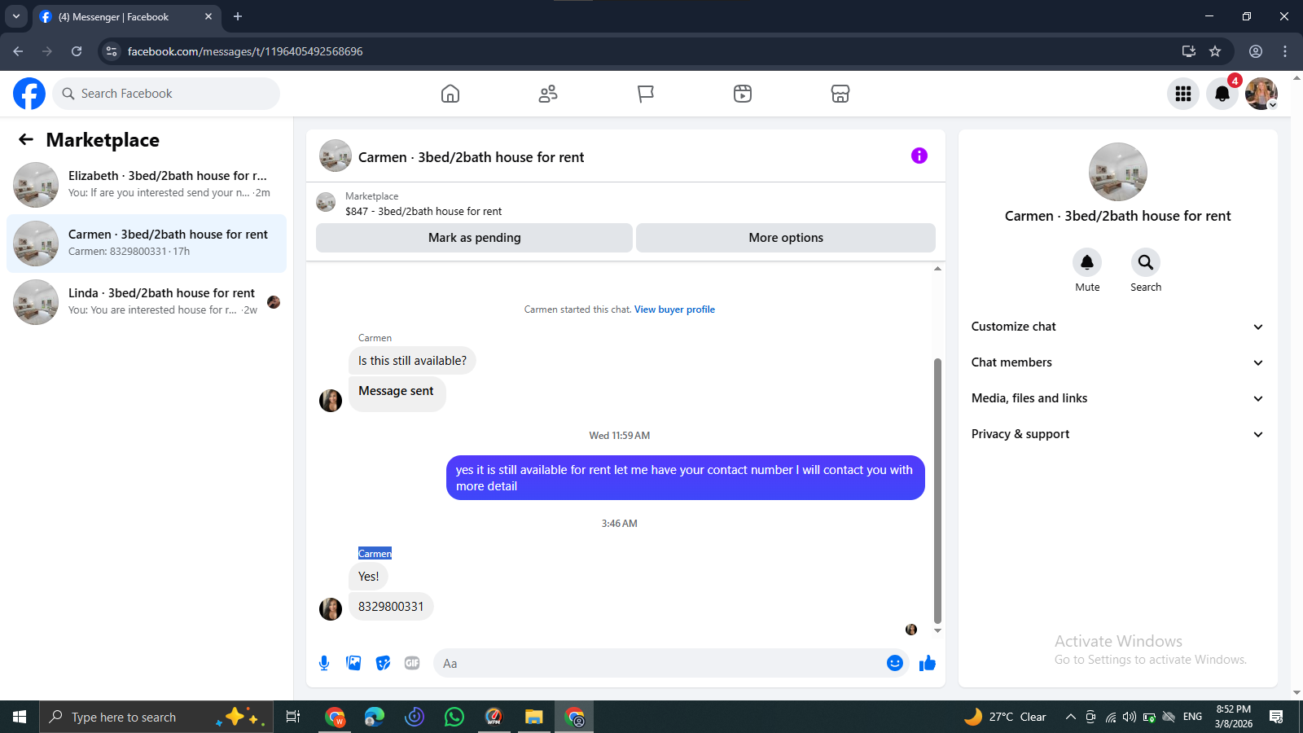Click the 8329800331 message bubble
Viewport: 1303px width, 733px height.
tap(391, 607)
